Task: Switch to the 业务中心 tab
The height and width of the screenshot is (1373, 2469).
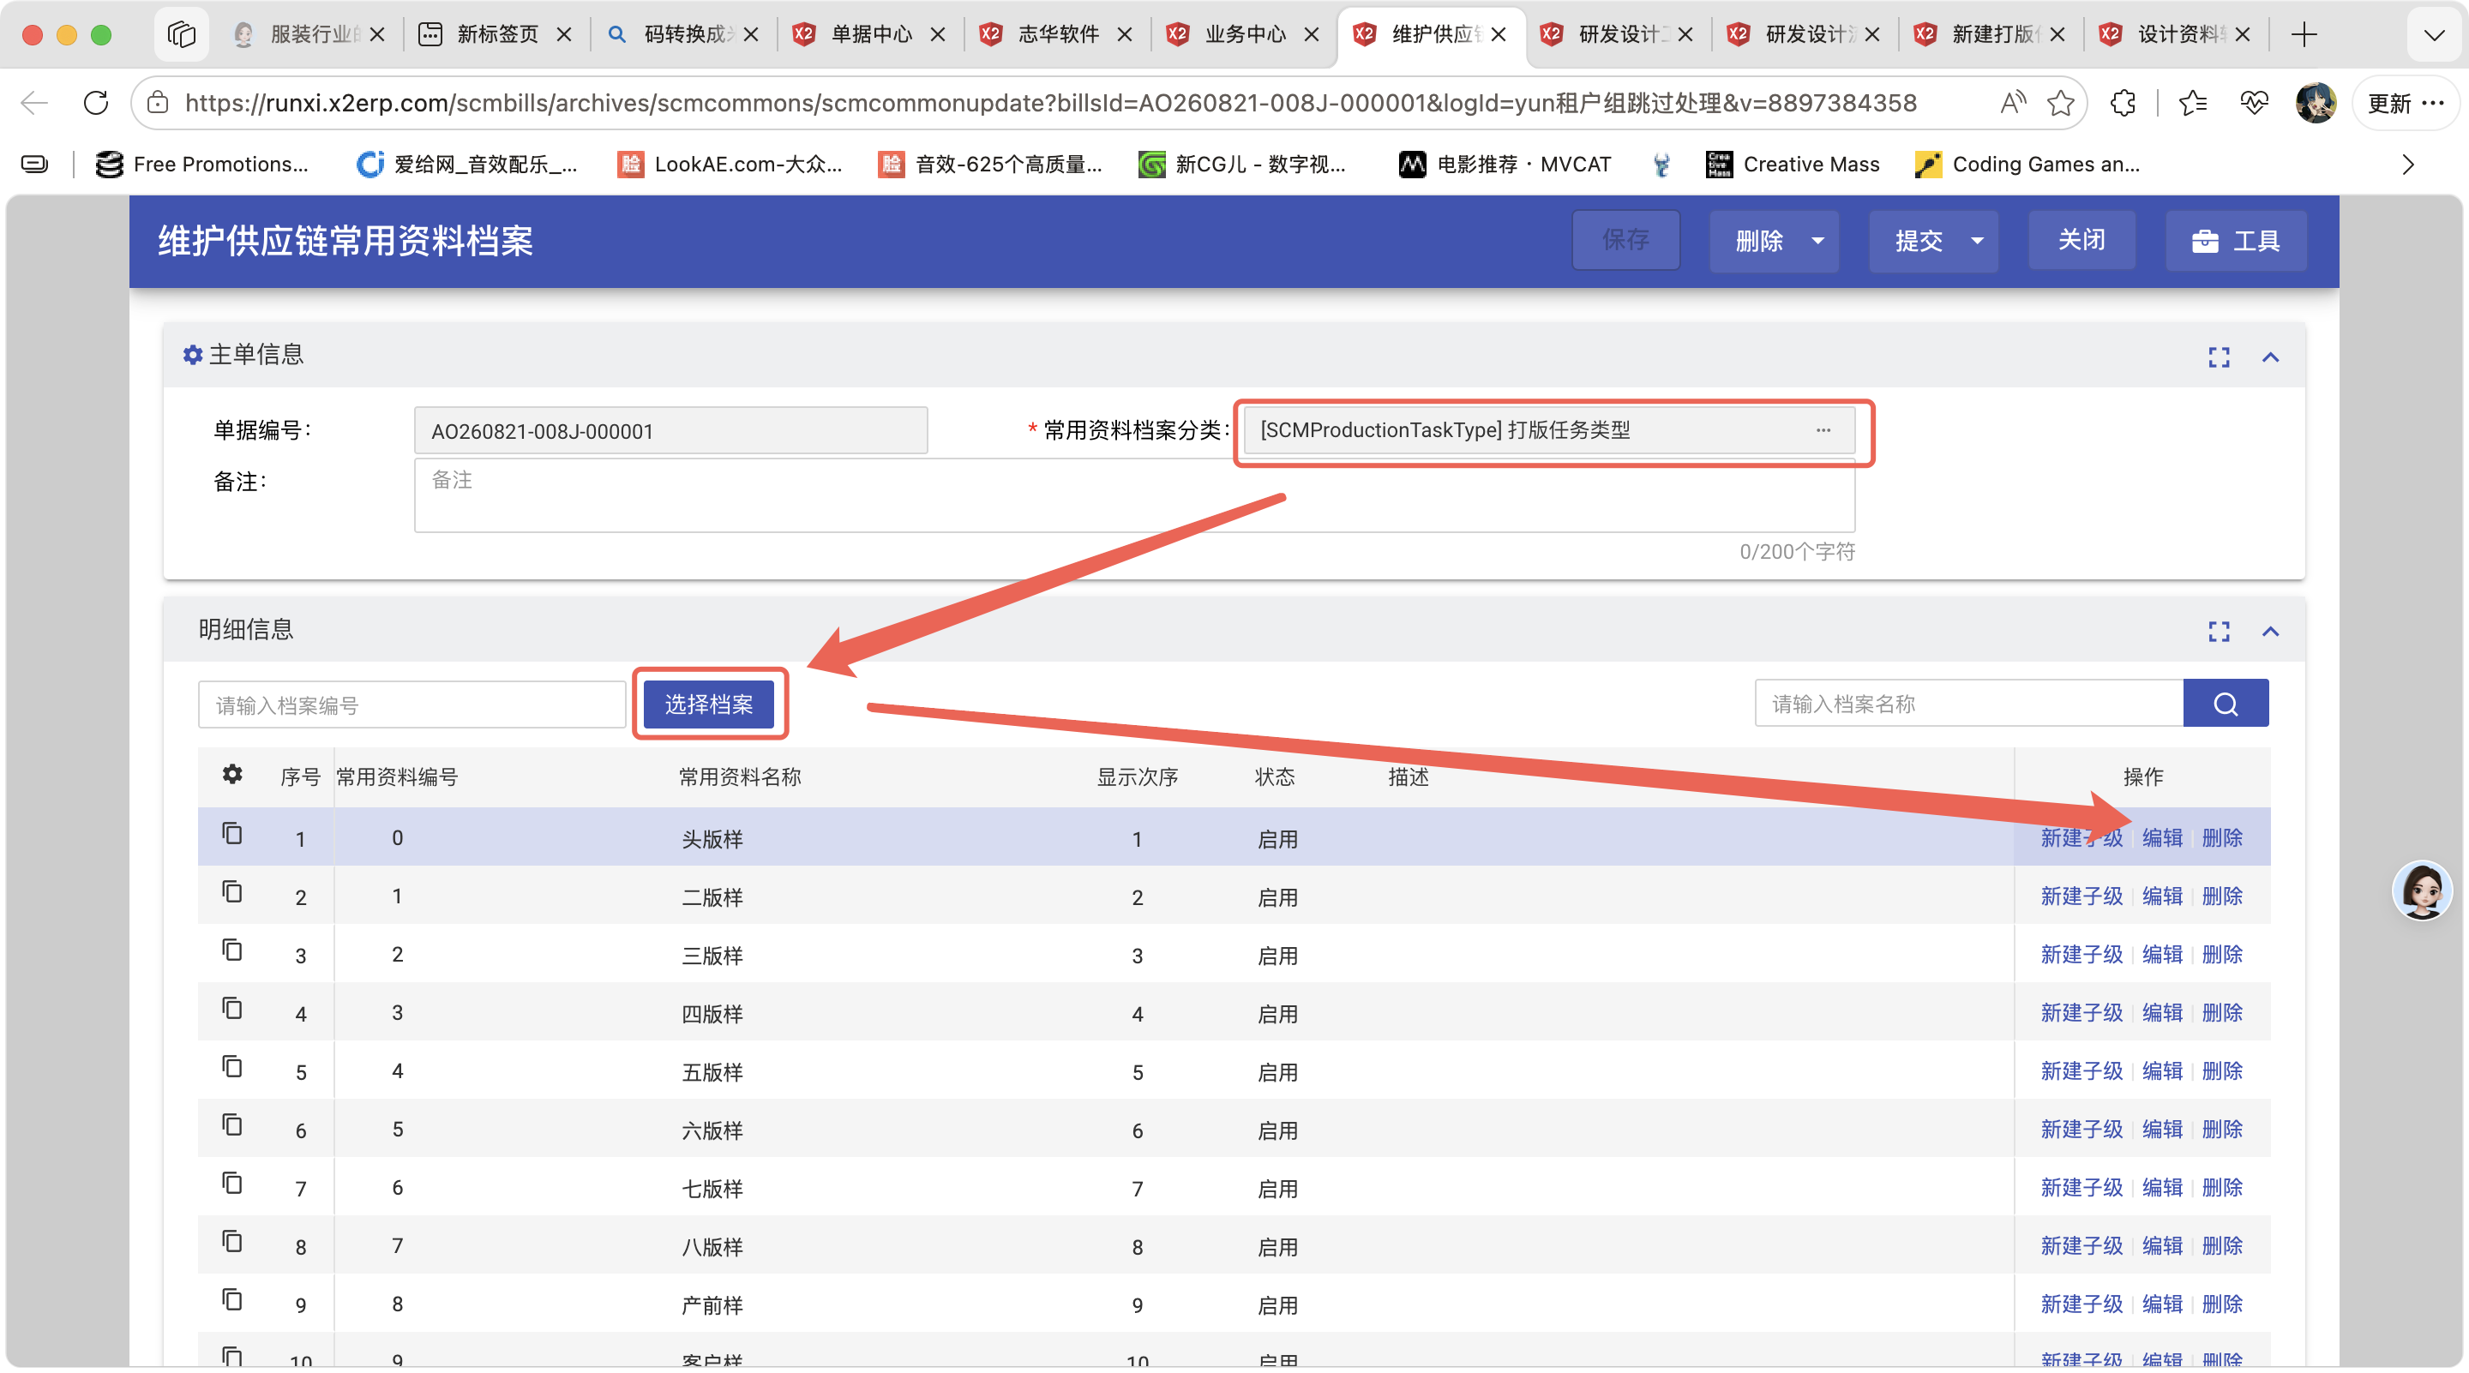Action: 1243,34
